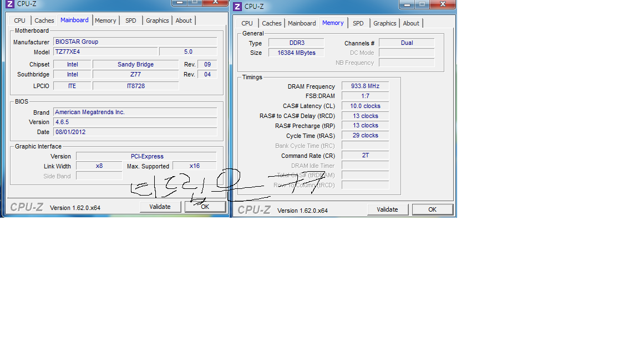639x359 pixels.
Task: Click the DRAM Frequency 933.8 MHz field
Action: pos(365,86)
